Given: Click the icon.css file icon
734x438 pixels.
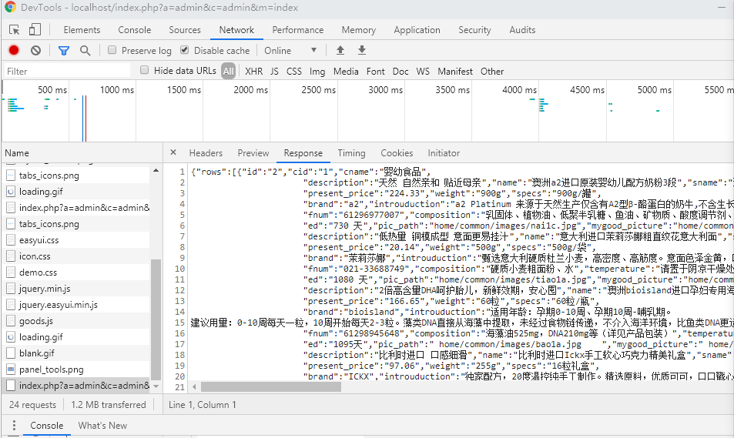Looking at the screenshot, I should [10, 256].
